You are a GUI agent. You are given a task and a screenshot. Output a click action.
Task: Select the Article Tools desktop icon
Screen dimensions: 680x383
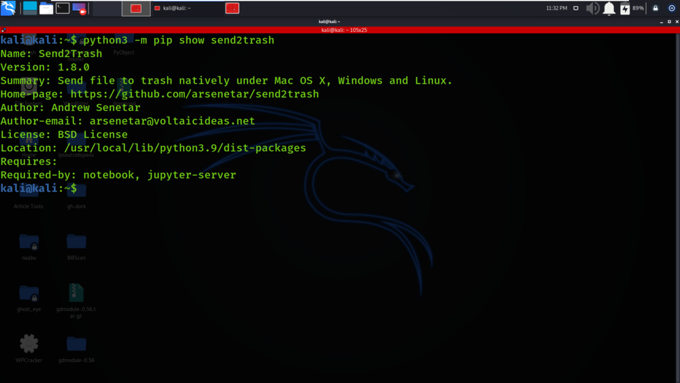(29, 197)
